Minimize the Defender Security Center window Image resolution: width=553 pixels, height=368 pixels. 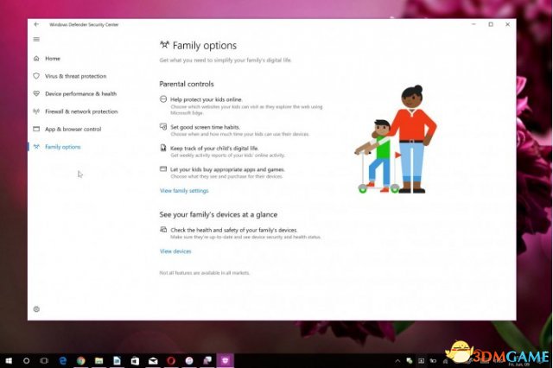click(474, 24)
